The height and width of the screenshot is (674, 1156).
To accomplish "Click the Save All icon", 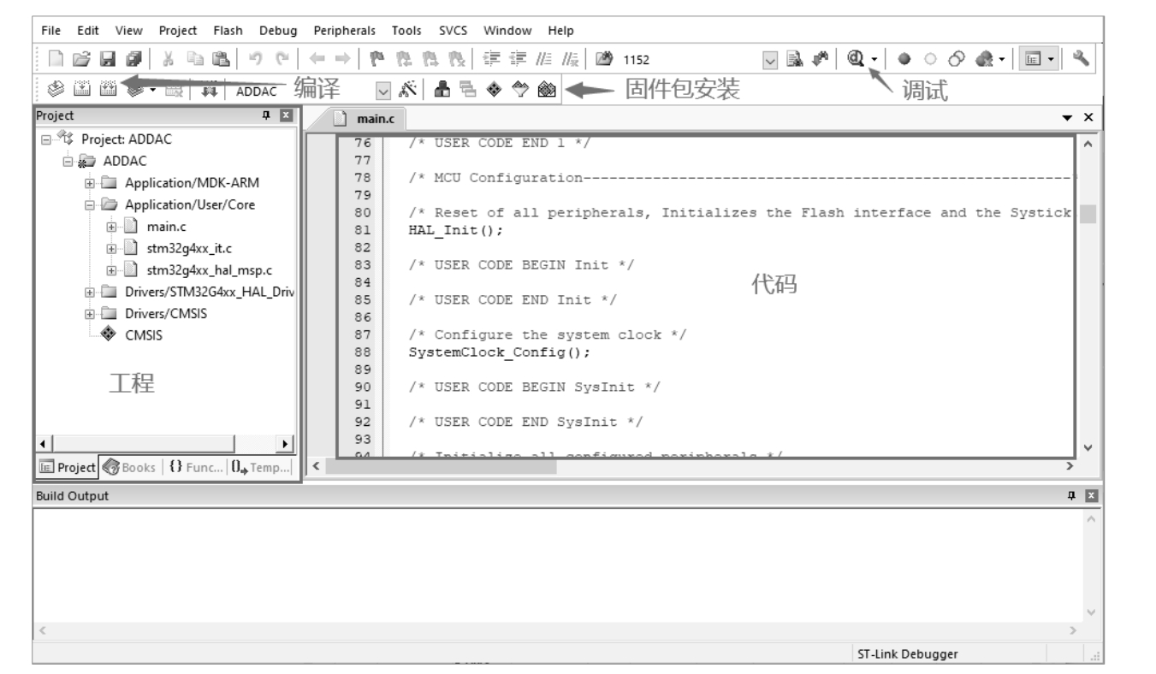I will click(133, 59).
